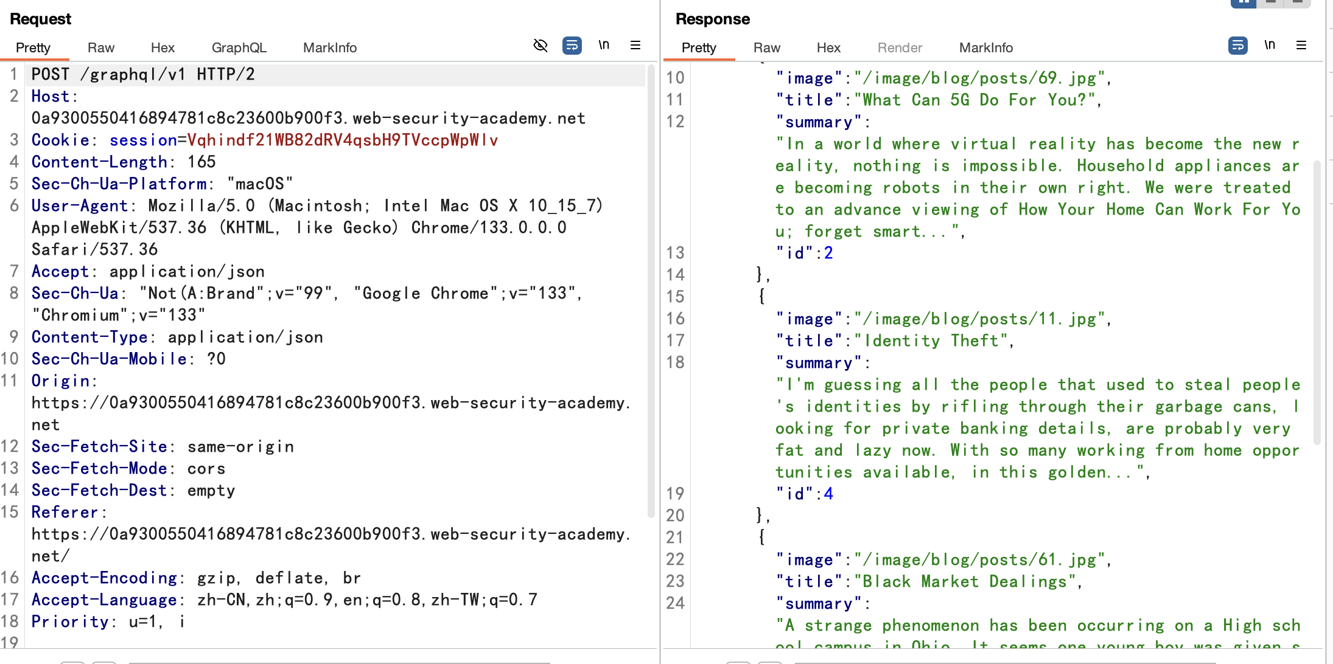Select the tabbed combined layout icon
Image resolution: width=1333 pixels, height=664 pixels.
(1297, 2)
